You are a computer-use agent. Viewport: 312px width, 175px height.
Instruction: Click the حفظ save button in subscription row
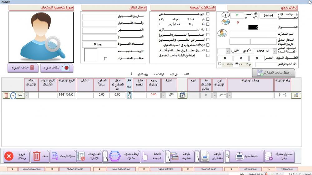point(20,96)
